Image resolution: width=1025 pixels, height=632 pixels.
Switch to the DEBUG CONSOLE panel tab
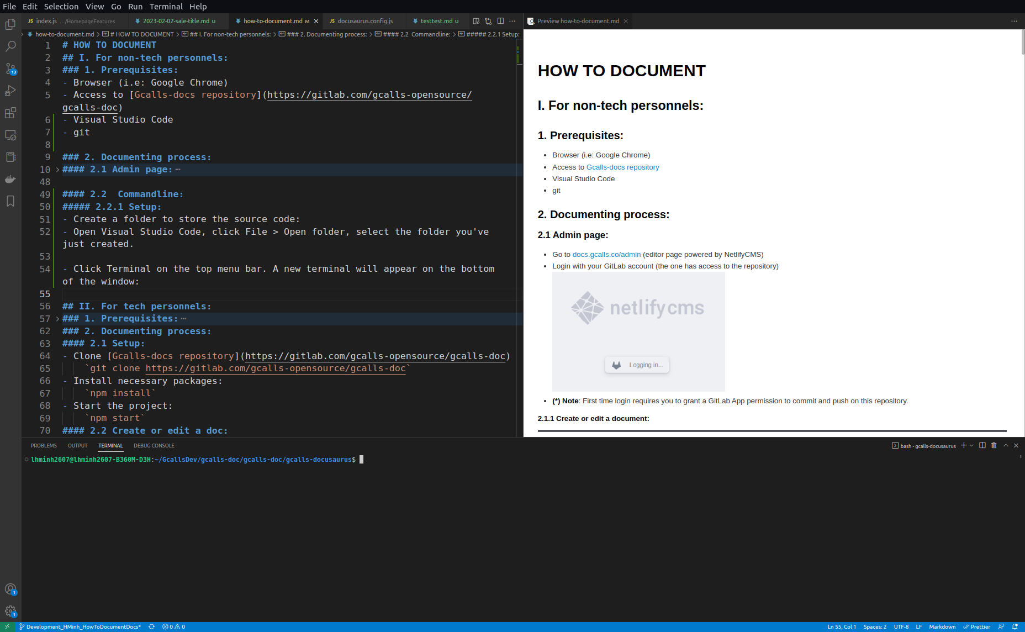(x=154, y=445)
